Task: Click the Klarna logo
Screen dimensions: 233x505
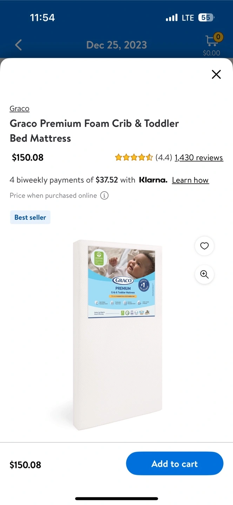Action: pyautogui.click(x=153, y=180)
